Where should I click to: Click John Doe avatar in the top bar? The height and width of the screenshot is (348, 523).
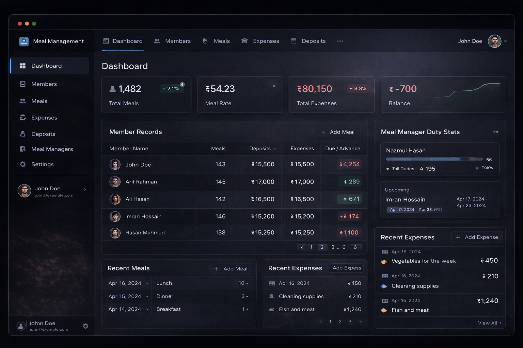(494, 41)
